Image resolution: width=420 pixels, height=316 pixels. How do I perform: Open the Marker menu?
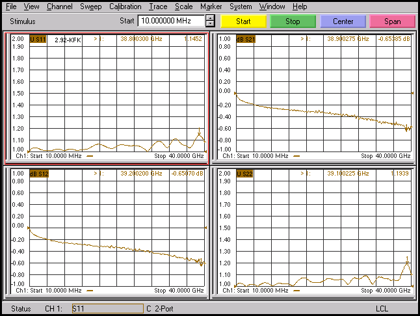point(211,7)
